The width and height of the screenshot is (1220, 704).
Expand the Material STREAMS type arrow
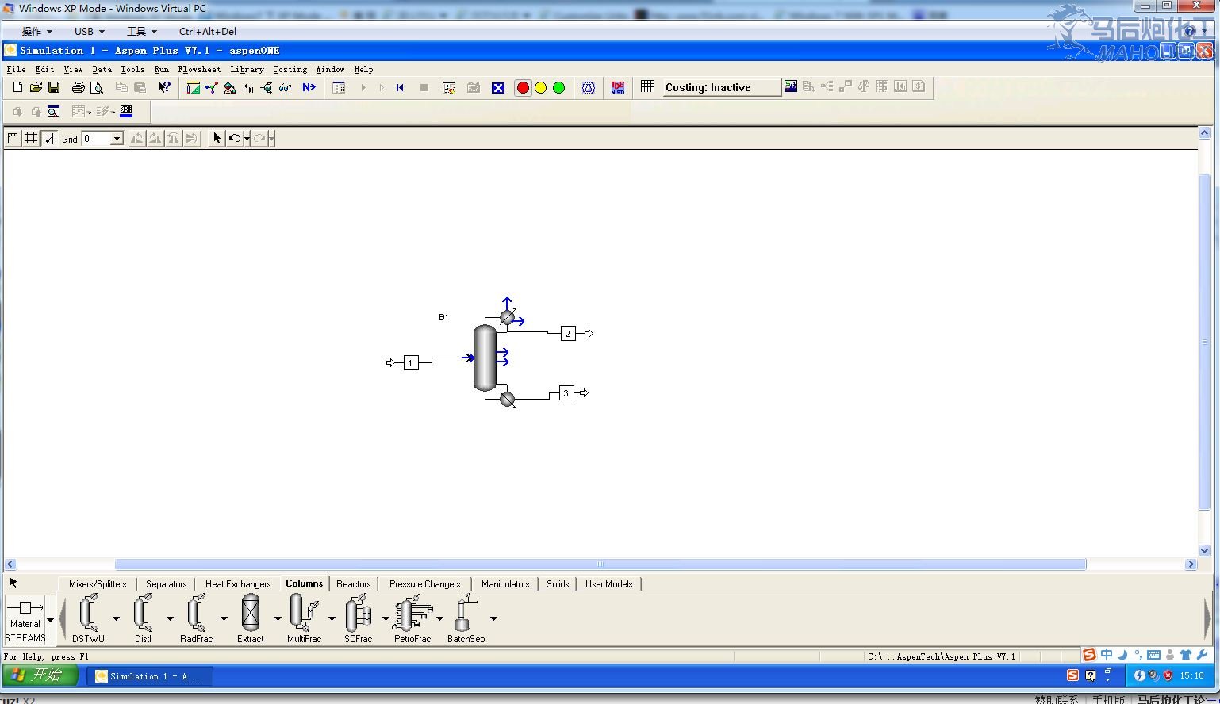tap(51, 619)
